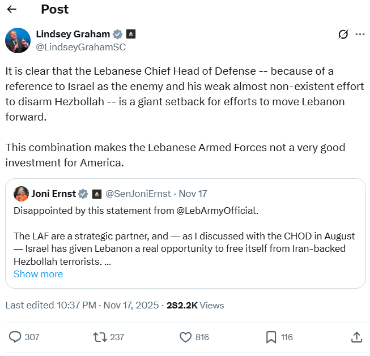Click Lindsey Graham's verified badge
370x356 pixels.
click(x=117, y=34)
